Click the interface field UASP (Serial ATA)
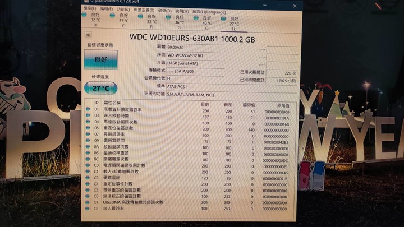This screenshot has height=227, width=404. coord(196,63)
